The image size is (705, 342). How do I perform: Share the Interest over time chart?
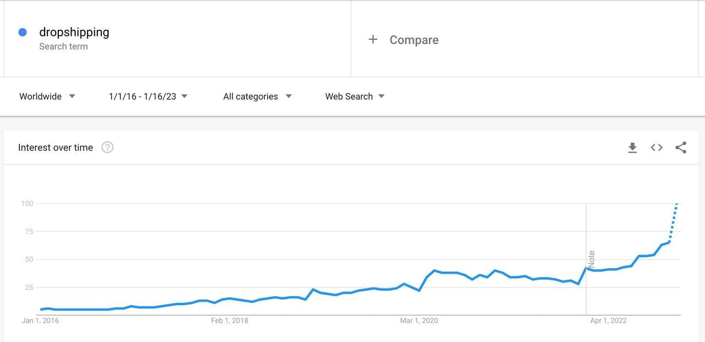tap(681, 148)
